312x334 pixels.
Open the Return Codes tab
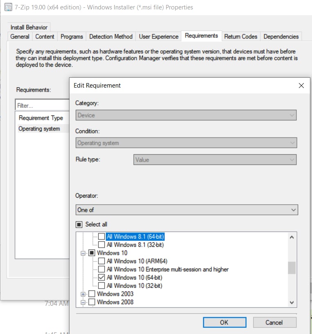click(241, 36)
